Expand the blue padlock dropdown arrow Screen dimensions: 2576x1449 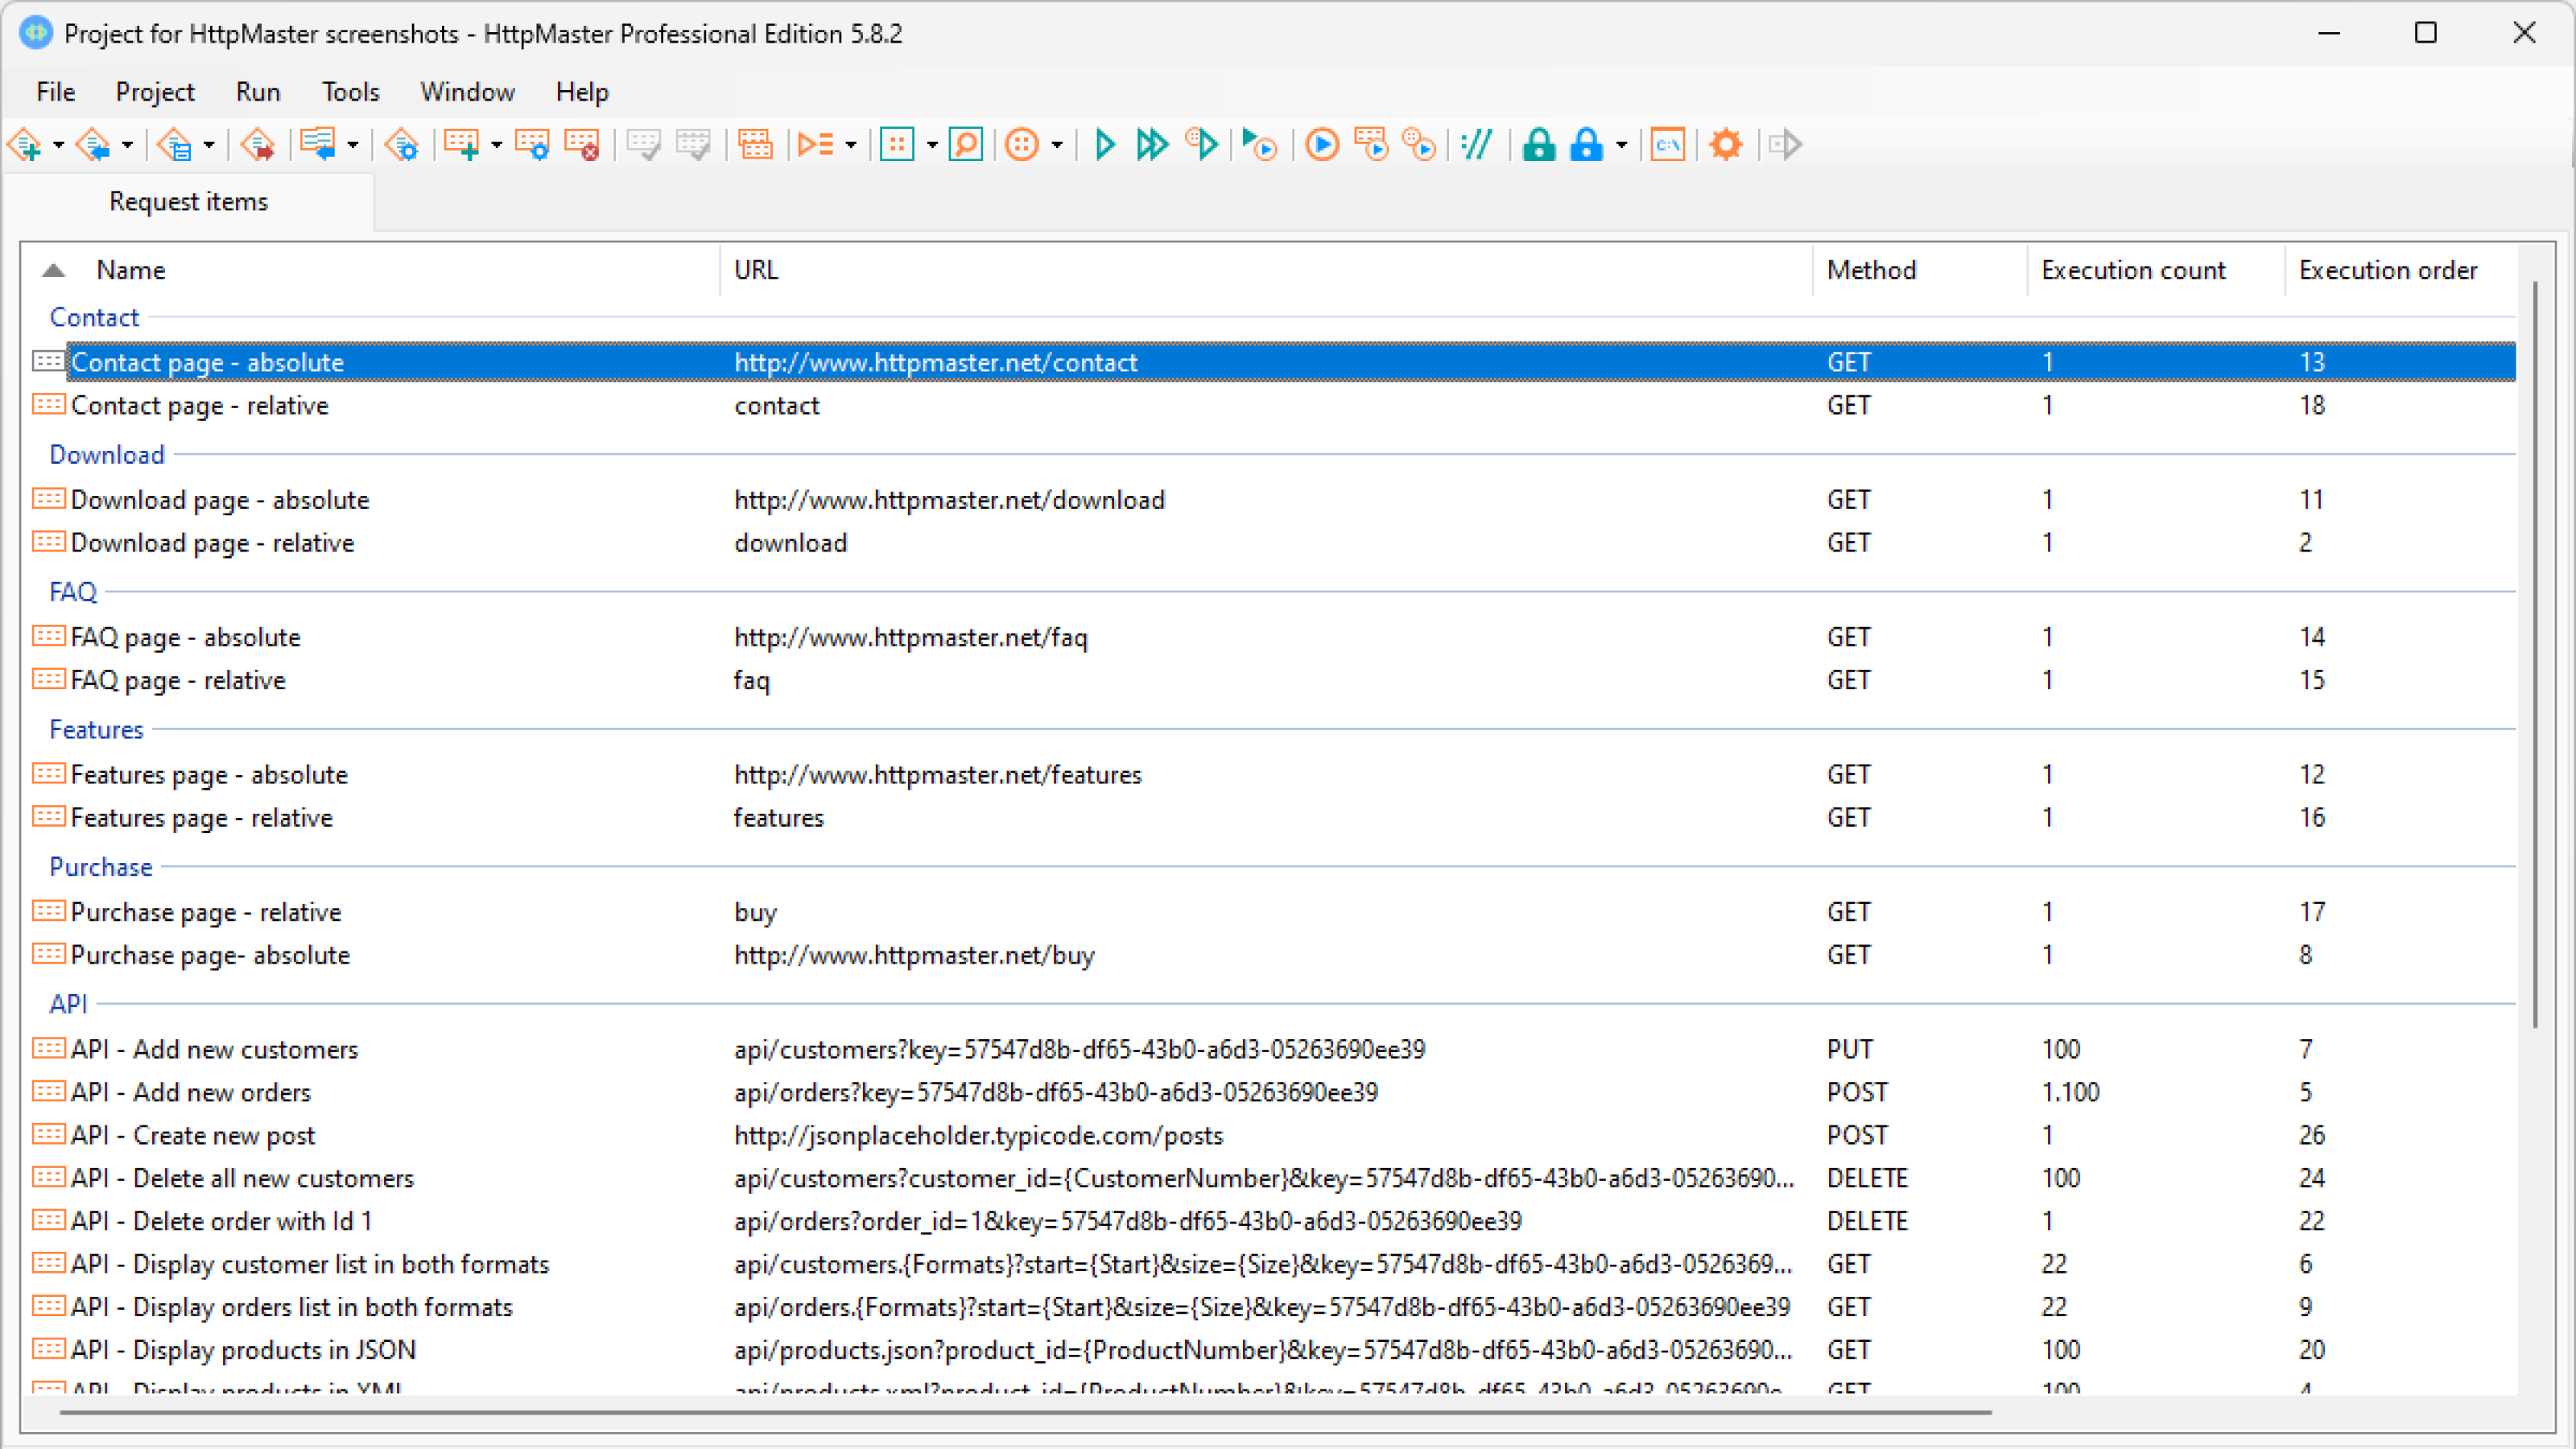[1624, 145]
